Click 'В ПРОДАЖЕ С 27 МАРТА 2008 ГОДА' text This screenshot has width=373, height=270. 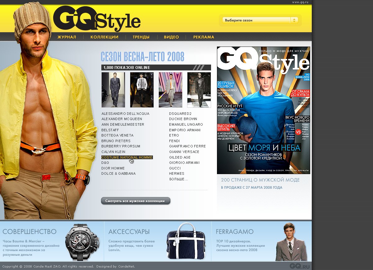252,187
